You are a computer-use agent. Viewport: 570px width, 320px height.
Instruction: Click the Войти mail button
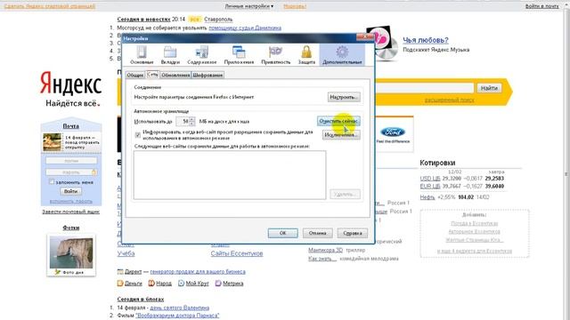(71, 191)
